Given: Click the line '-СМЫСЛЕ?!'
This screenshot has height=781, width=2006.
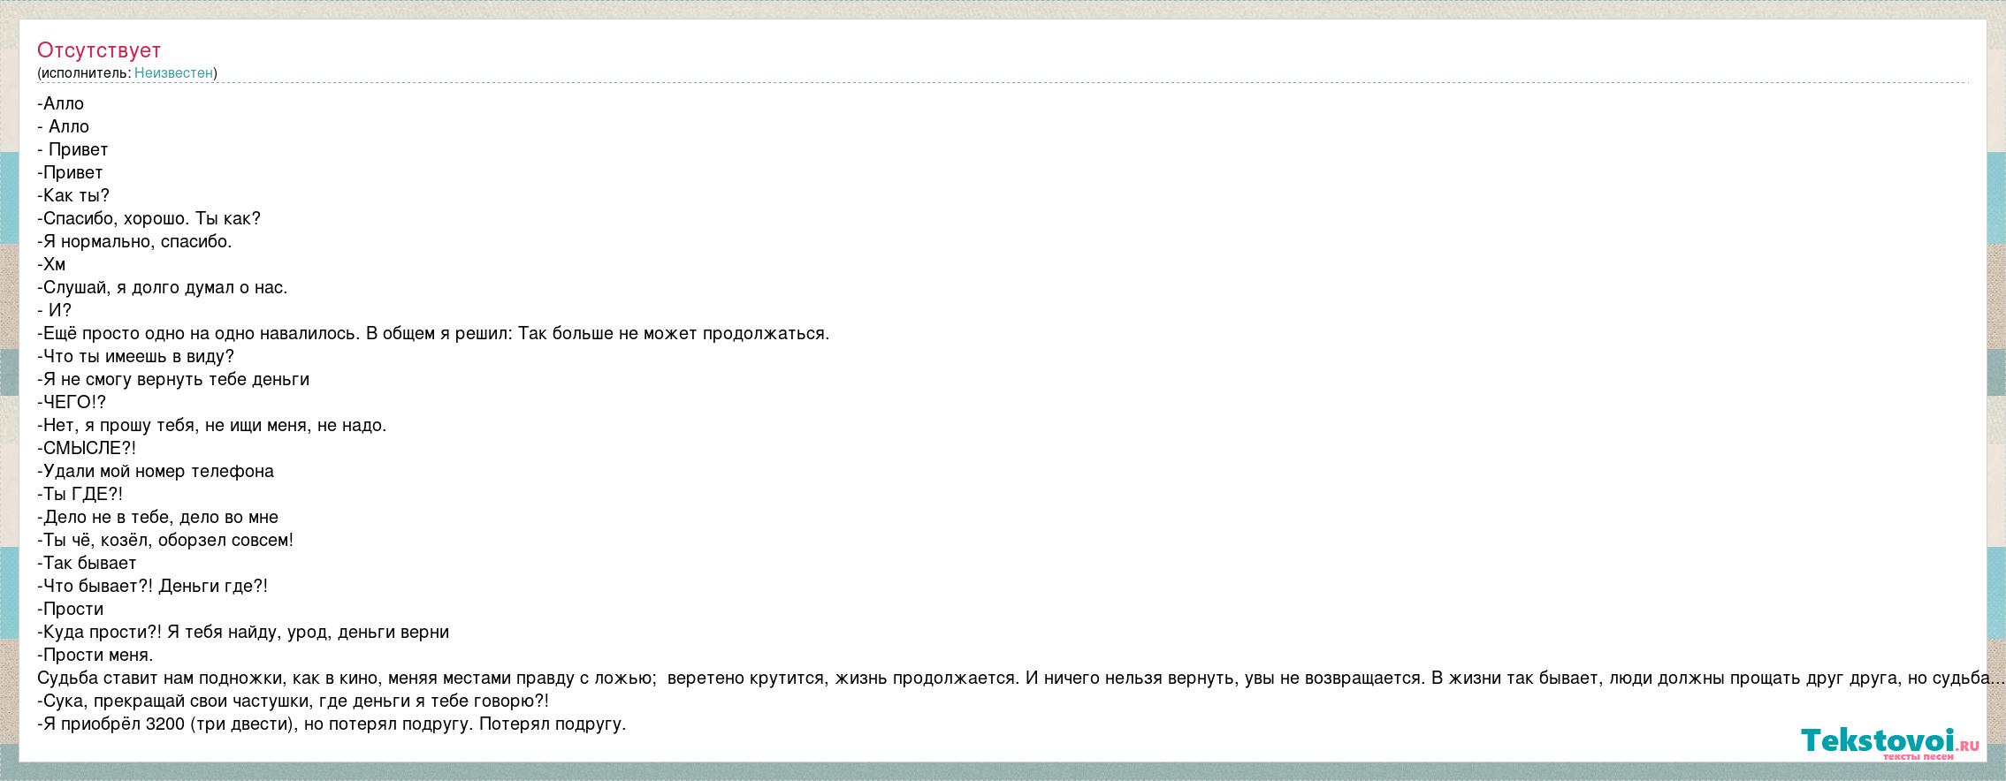Looking at the screenshot, I should [x=87, y=448].
